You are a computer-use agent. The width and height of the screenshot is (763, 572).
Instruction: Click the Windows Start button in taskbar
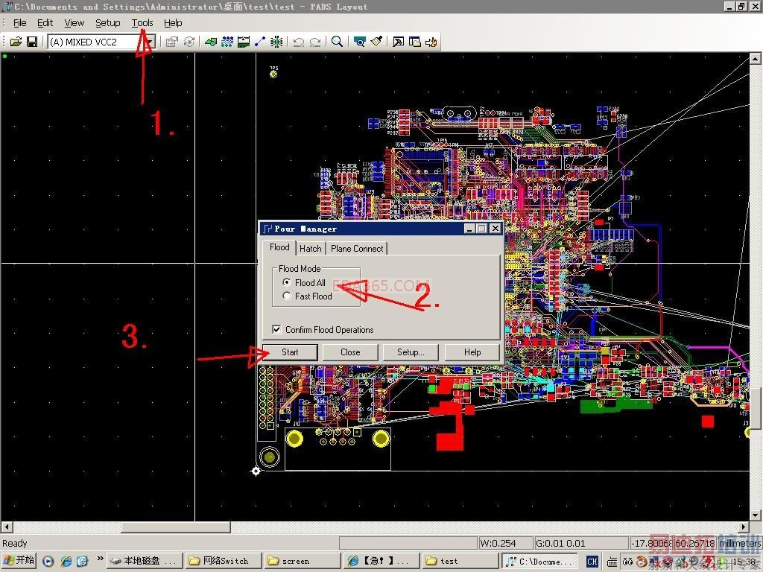[x=19, y=561]
